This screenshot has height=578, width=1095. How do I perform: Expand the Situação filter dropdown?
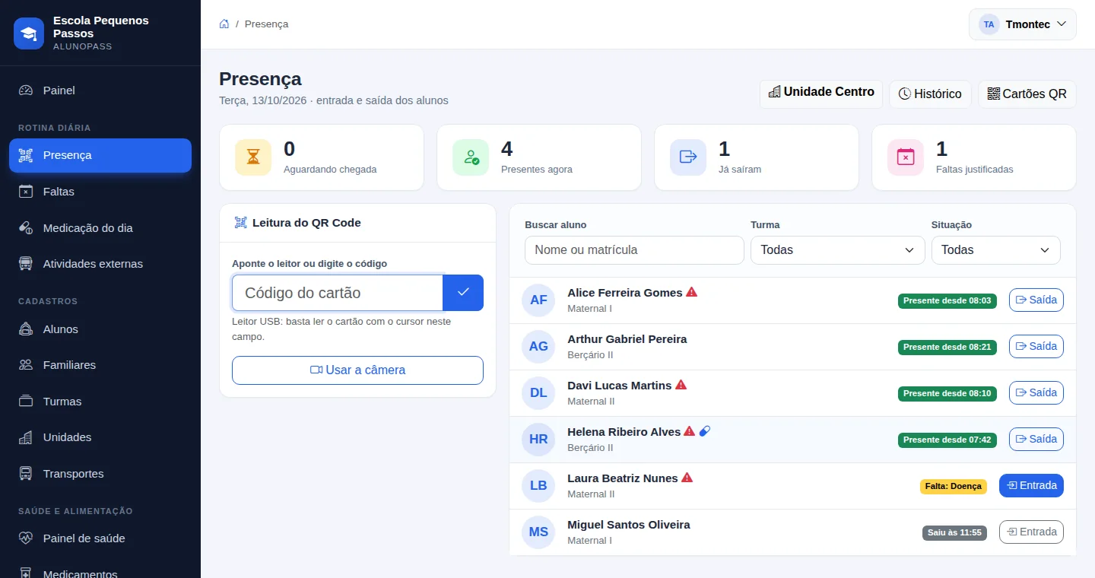(x=995, y=250)
